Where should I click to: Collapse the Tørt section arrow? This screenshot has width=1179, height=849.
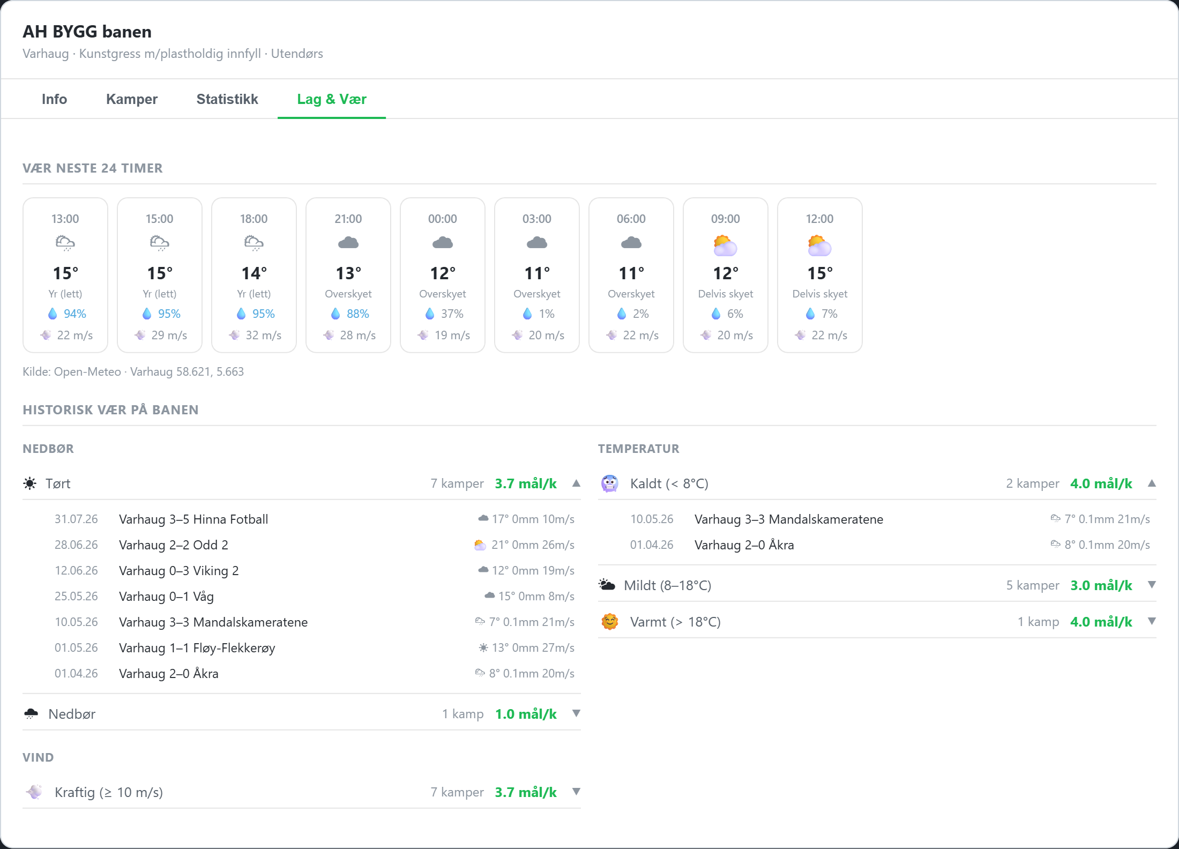[576, 483]
